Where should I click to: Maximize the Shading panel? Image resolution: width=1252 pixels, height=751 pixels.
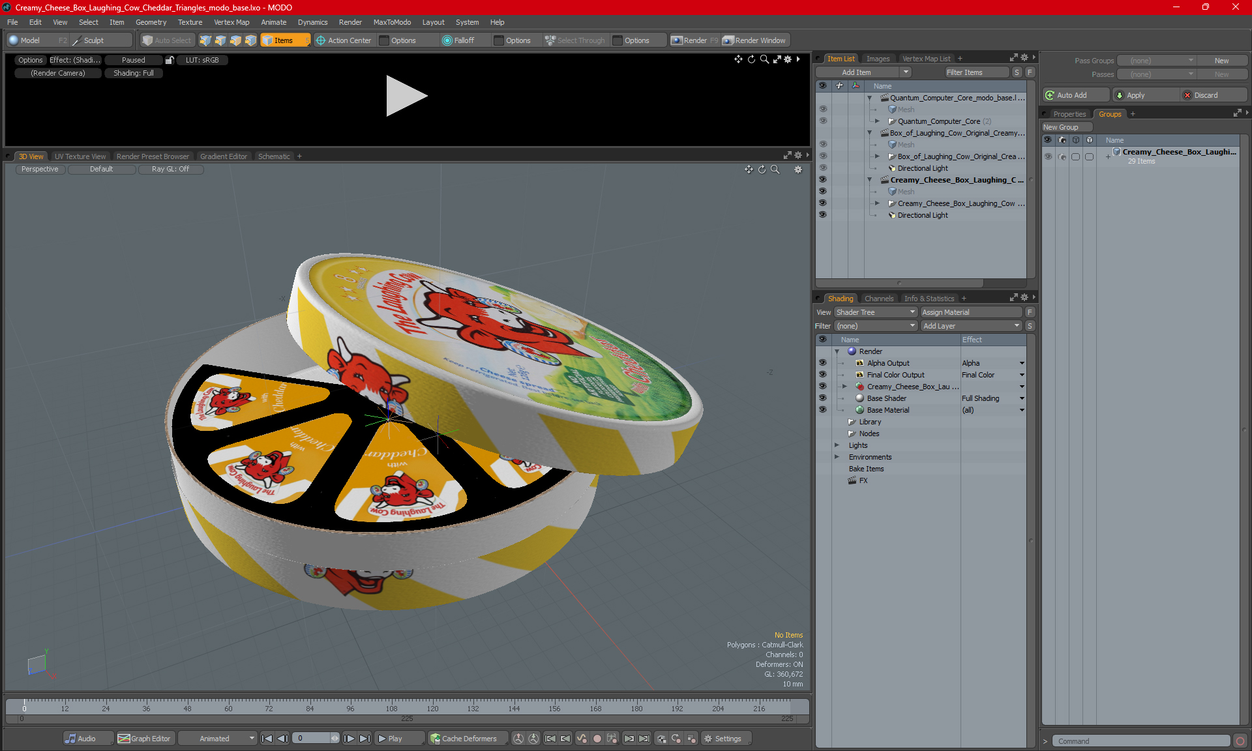1014,298
